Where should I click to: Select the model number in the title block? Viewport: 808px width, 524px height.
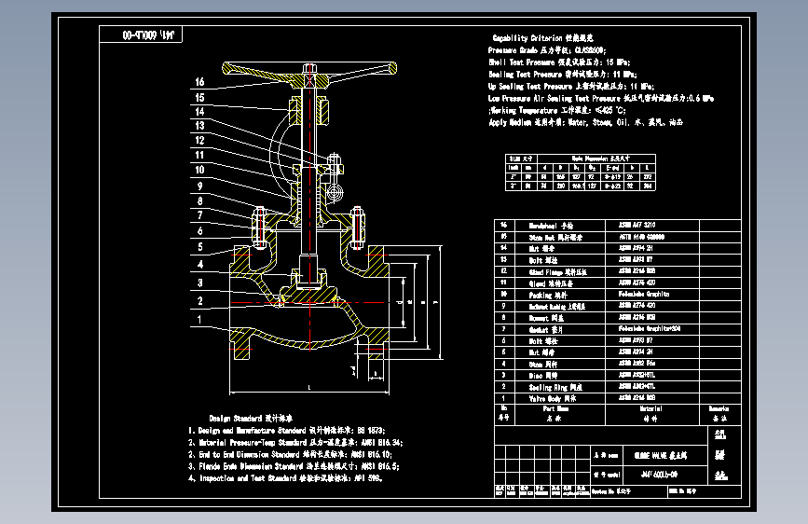tap(659, 475)
